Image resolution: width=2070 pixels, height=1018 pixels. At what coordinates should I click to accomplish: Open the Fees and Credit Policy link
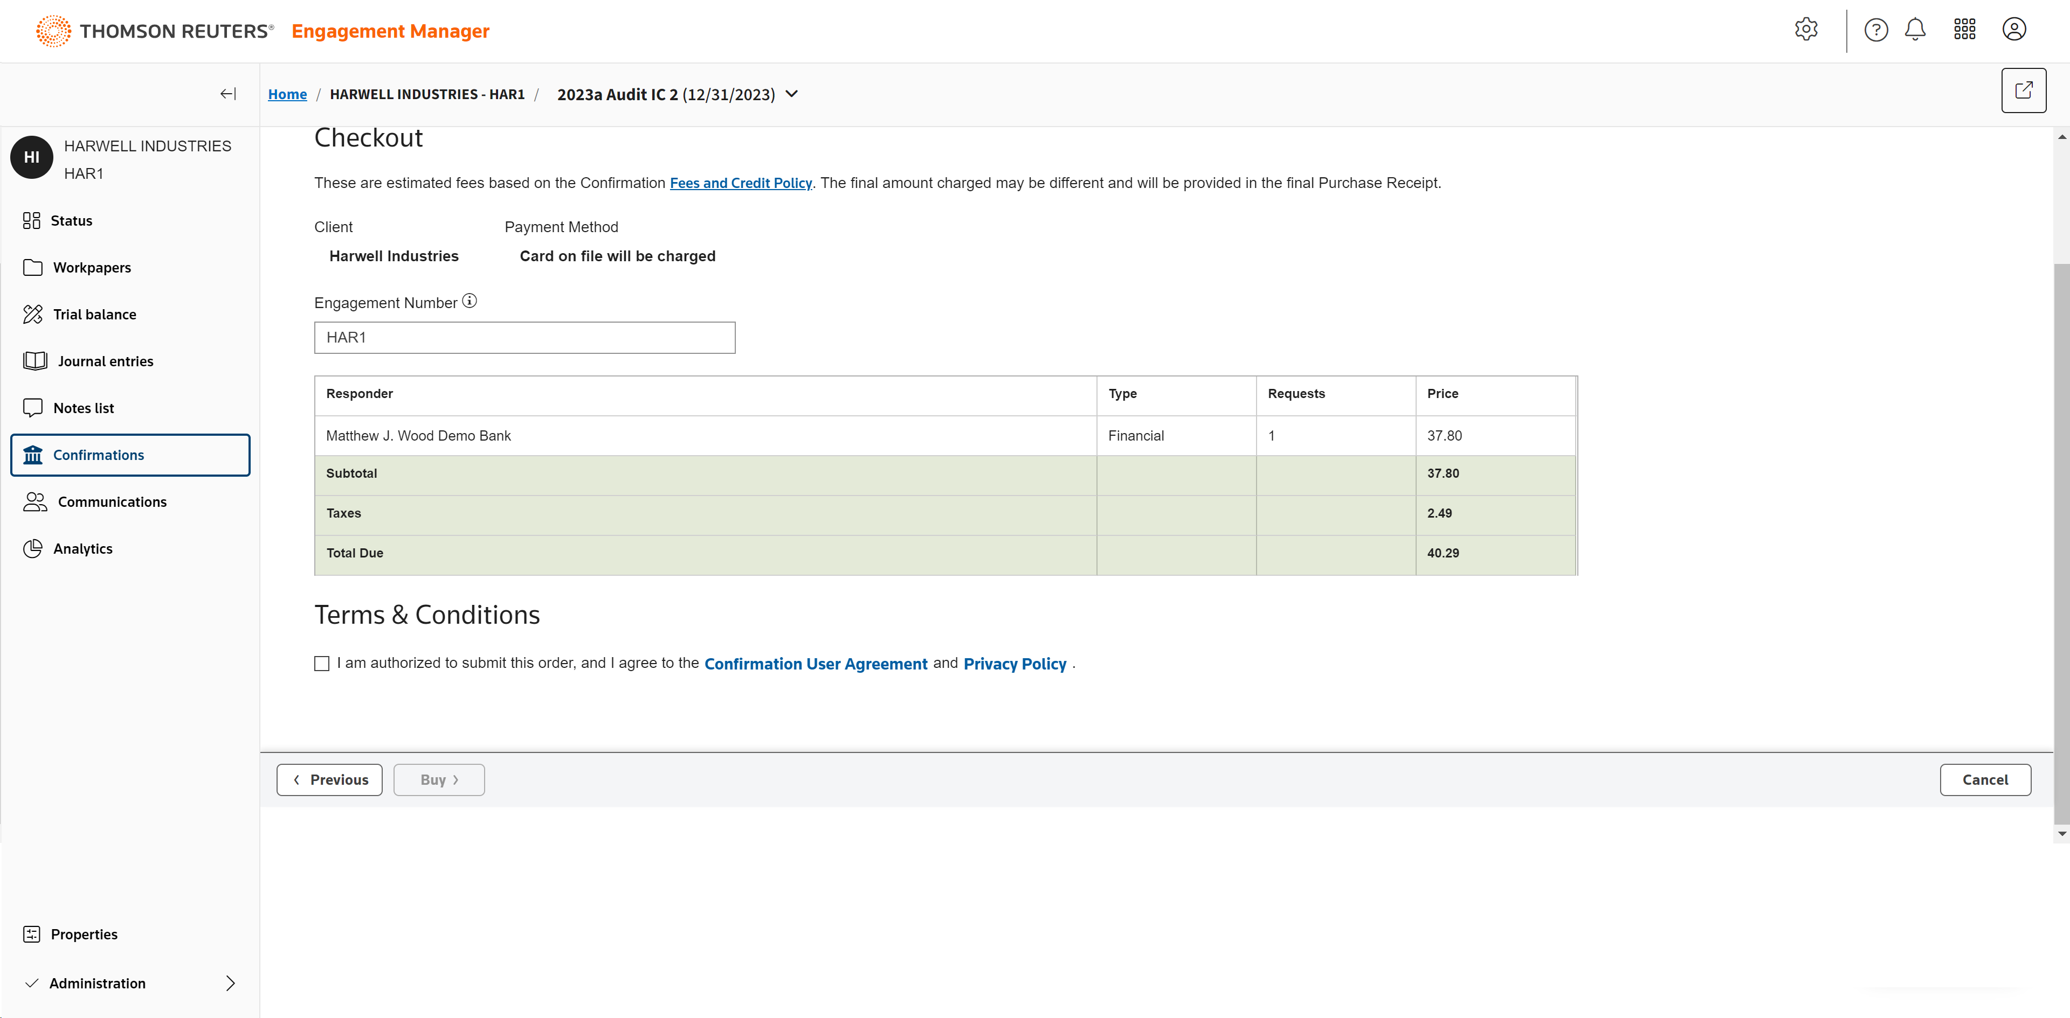tap(740, 183)
